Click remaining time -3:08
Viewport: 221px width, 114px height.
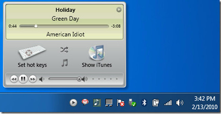[116, 26]
